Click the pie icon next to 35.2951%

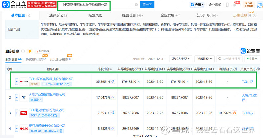point(113,81)
